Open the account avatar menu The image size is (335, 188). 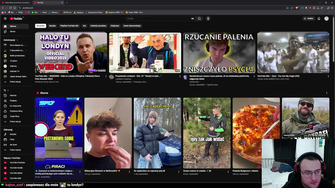pyautogui.click(x=326, y=19)
